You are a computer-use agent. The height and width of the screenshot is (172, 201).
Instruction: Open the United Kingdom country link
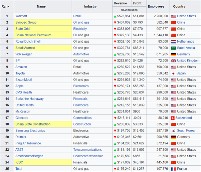[188, 61]
